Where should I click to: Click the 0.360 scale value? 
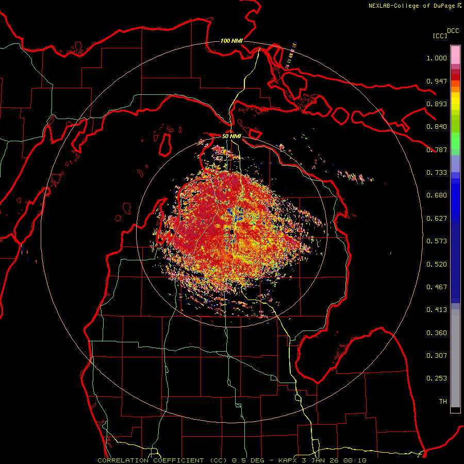point(437,333)
